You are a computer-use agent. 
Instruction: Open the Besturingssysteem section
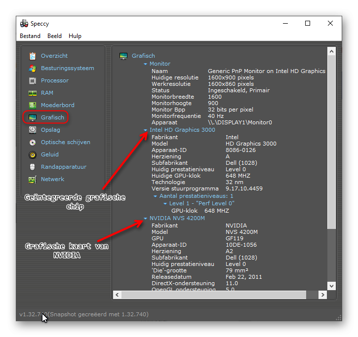click(x=67, y=68)
